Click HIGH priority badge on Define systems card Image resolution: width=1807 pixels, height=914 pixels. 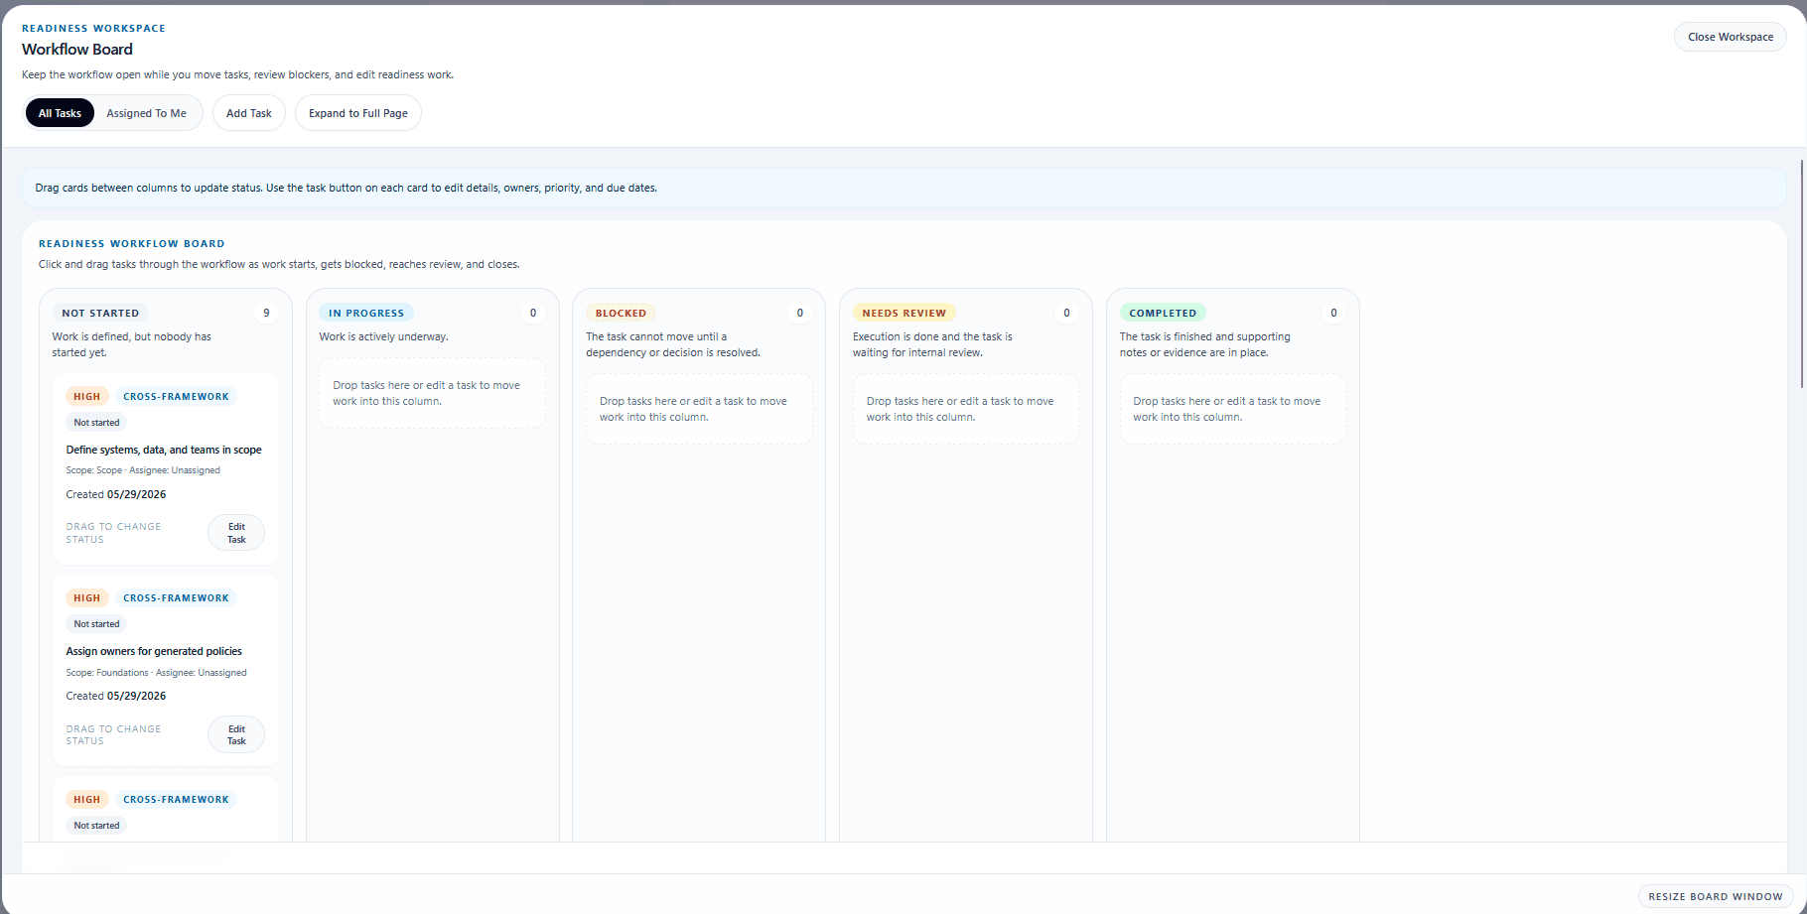[87, 396]
